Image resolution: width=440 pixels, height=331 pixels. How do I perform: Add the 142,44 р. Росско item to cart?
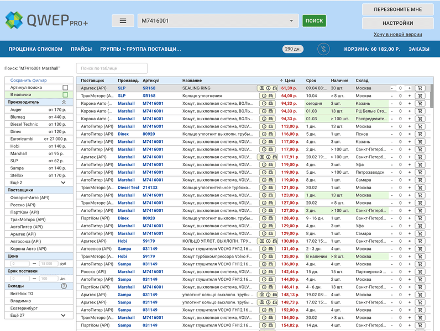pos(420,271)
